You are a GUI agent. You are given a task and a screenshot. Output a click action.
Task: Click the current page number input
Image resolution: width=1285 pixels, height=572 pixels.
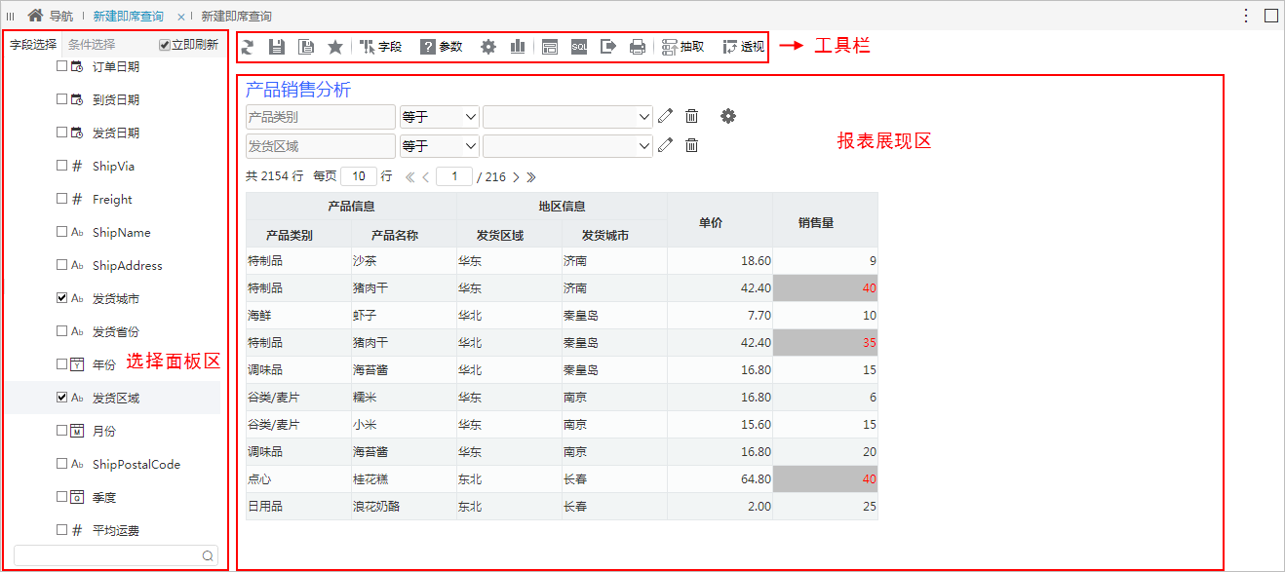454,176
